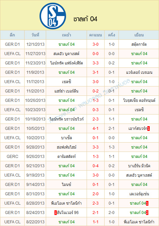This screenshot has height=226, width=159.
Task: Select the เยือน column header
Action: pos(139,35)
